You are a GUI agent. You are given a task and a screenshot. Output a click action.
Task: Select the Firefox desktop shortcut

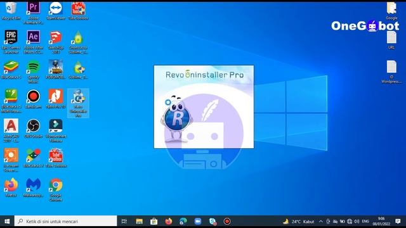11,187
